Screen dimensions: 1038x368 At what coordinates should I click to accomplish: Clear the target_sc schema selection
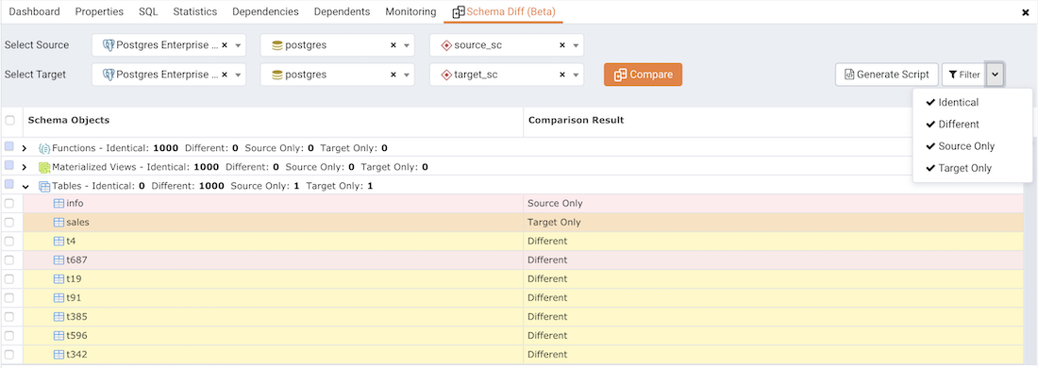pos(562,75)
